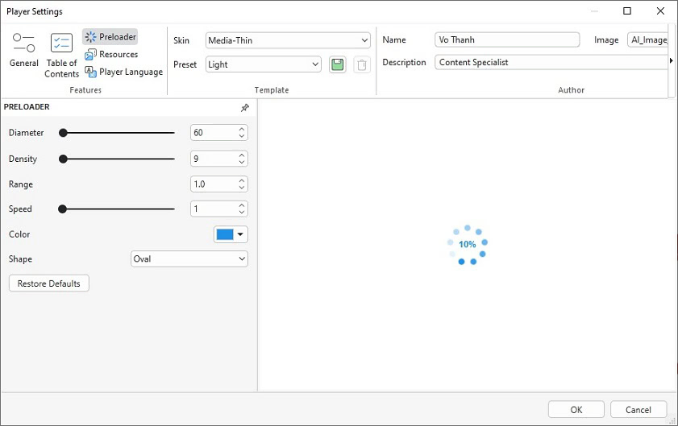Pin the Preloader panel
This screenshot has width=678, height=426.
(x=245, y=108)
